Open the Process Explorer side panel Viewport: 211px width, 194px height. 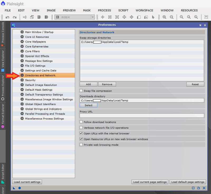3,88
